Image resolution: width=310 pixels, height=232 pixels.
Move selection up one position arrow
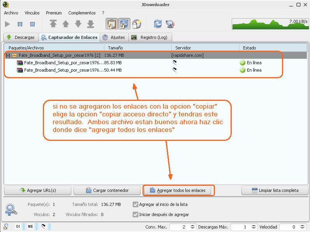tap(66, 24)
